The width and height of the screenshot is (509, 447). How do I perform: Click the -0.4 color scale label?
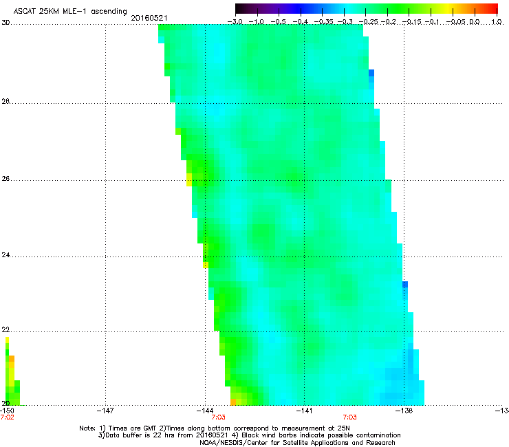point(301,22)
